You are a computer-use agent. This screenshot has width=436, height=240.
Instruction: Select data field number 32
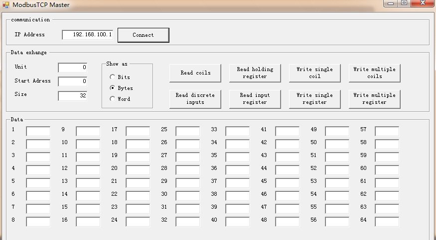tap(188, 222)
